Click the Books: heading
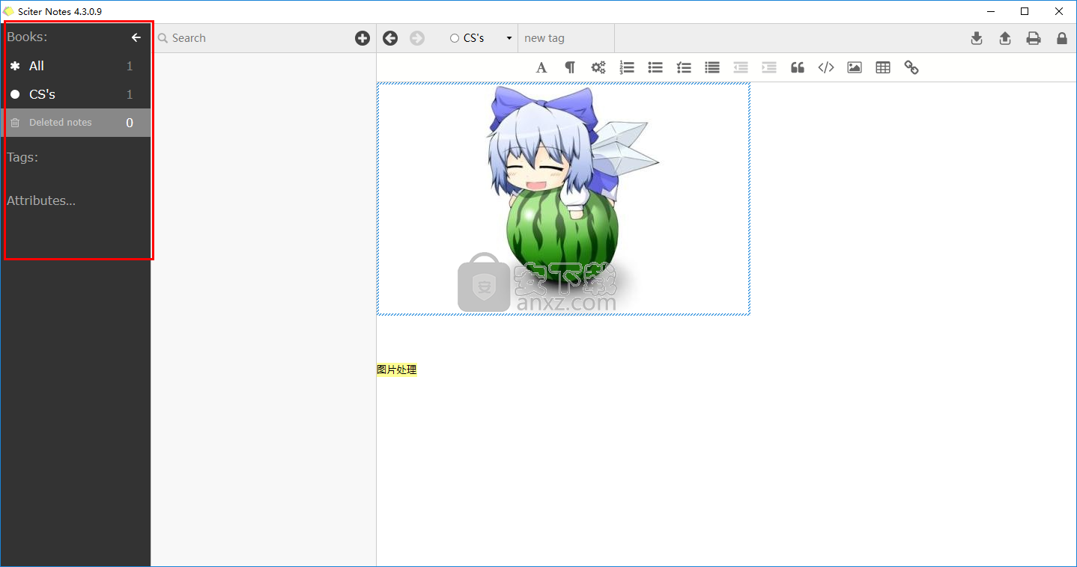 27,37
